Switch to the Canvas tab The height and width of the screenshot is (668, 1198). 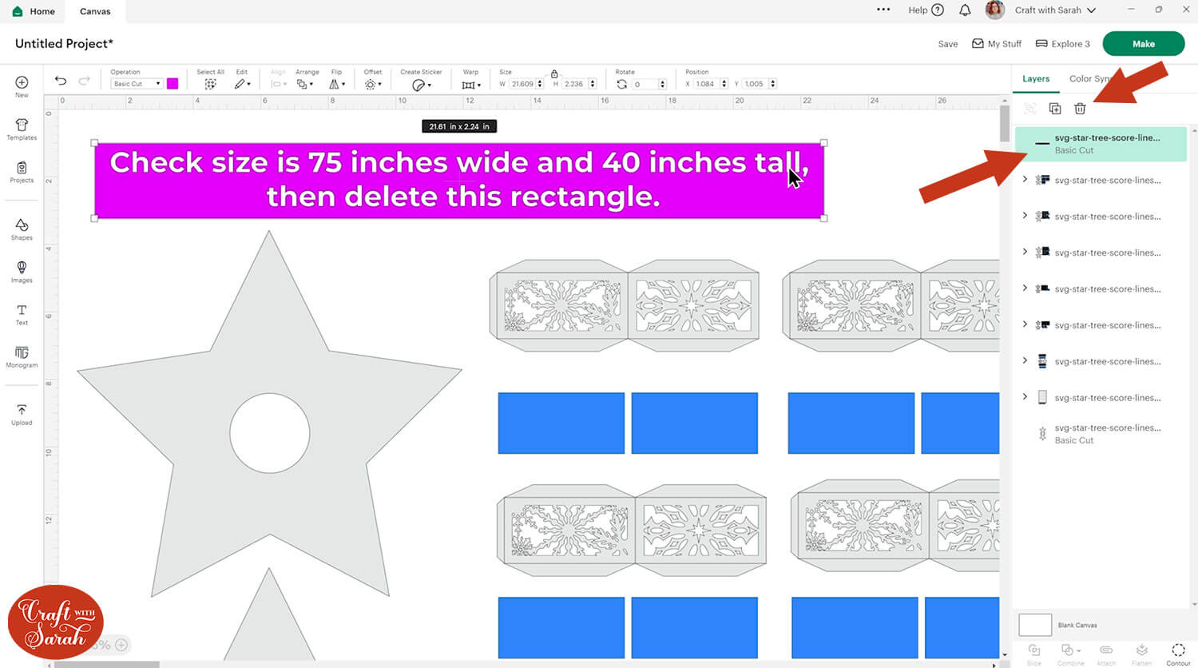tap(95, 11)
